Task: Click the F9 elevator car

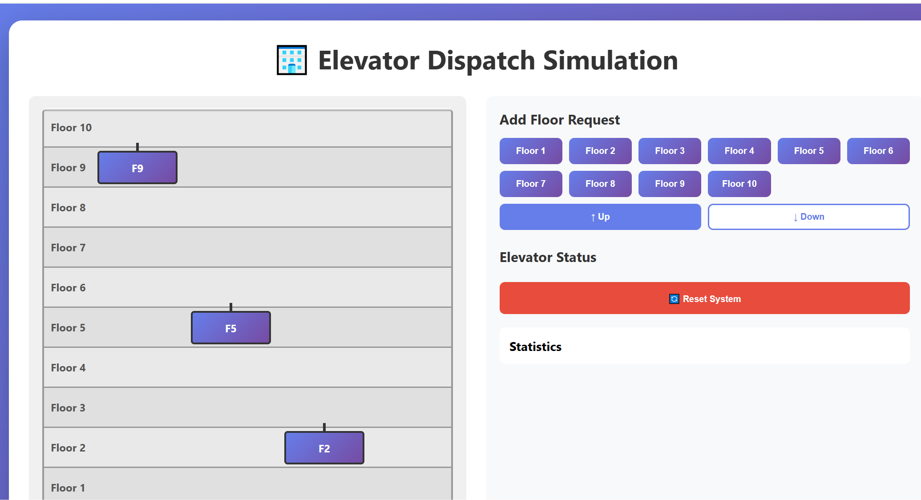Action: 137,168
